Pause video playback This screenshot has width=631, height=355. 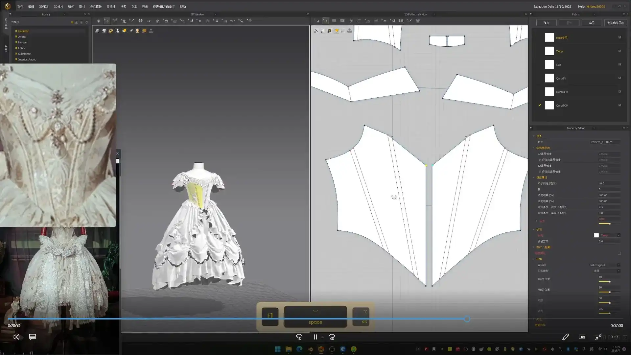[x=315, y=337]
